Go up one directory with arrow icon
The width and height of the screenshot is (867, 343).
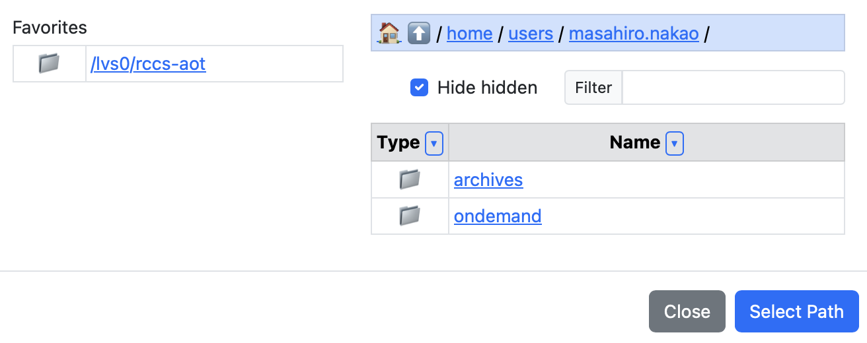point(418,33)
